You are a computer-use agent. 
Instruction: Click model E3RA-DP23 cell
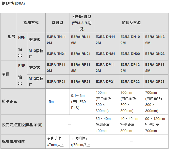(x=156, y=82)
